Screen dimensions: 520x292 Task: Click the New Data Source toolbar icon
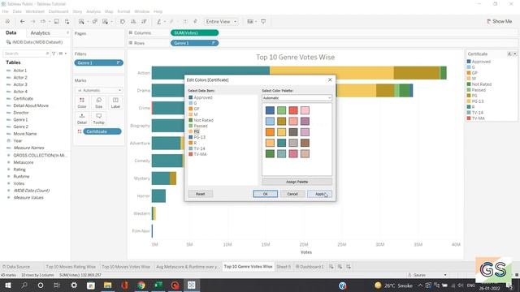pos(67,22)
